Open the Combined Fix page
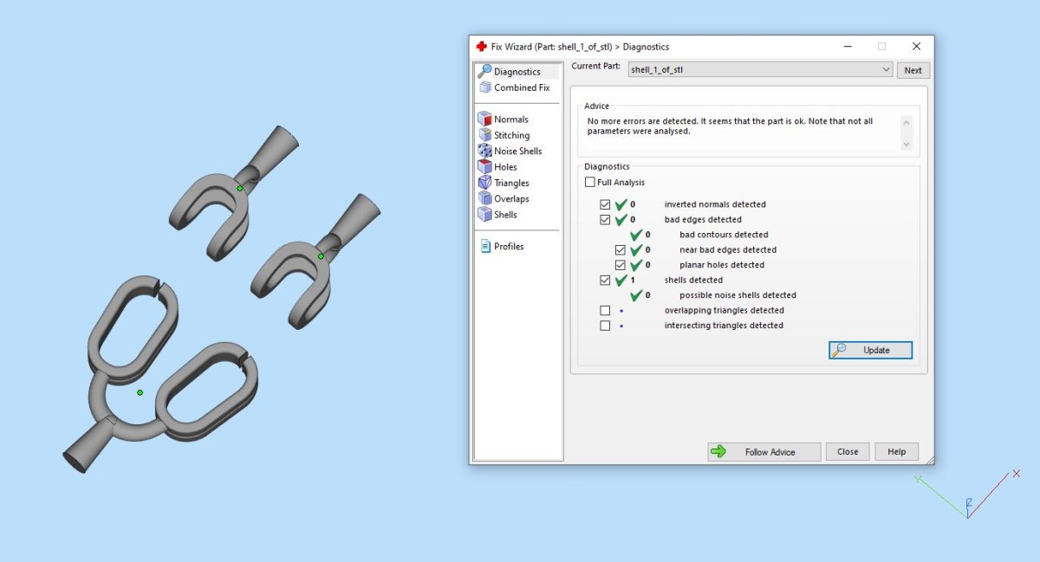This screenshot has width=1040, height=562. pos(514,87)
